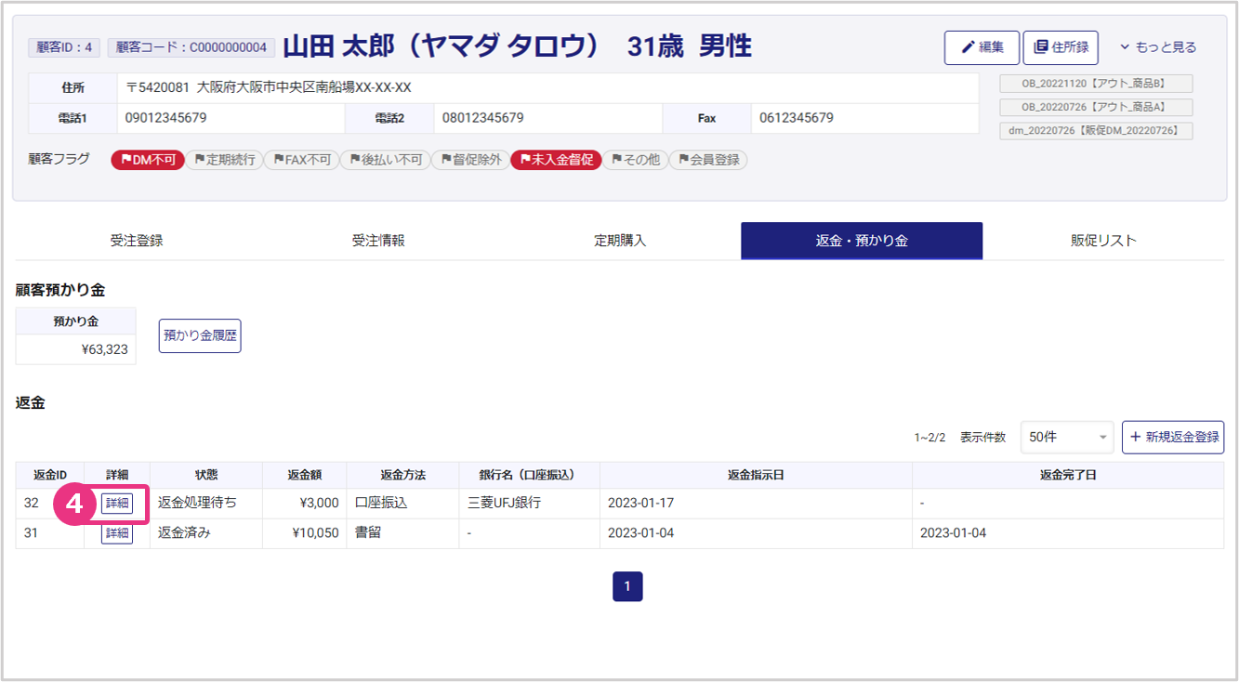This screenshot has width=1239, height=682.
Task: Open the 住所録 address book
Action: pos(1061,47)
